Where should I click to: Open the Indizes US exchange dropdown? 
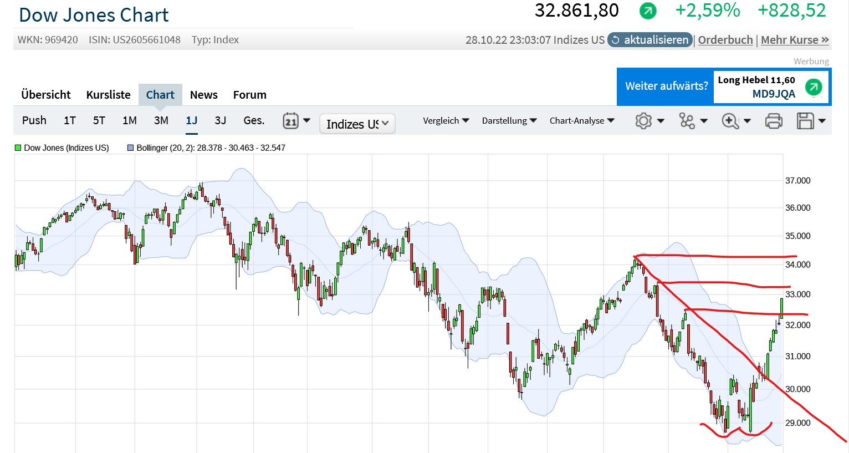(x=357, y=124)
